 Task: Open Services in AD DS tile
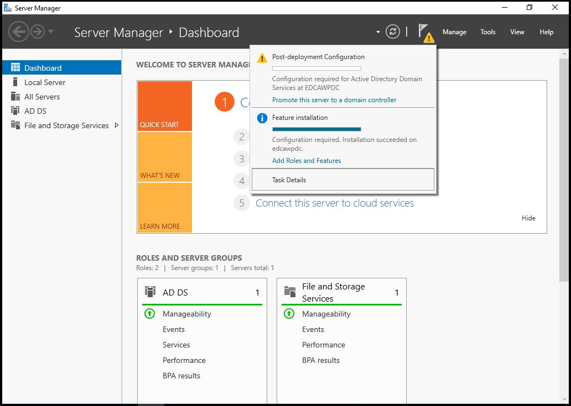point(177,345)
